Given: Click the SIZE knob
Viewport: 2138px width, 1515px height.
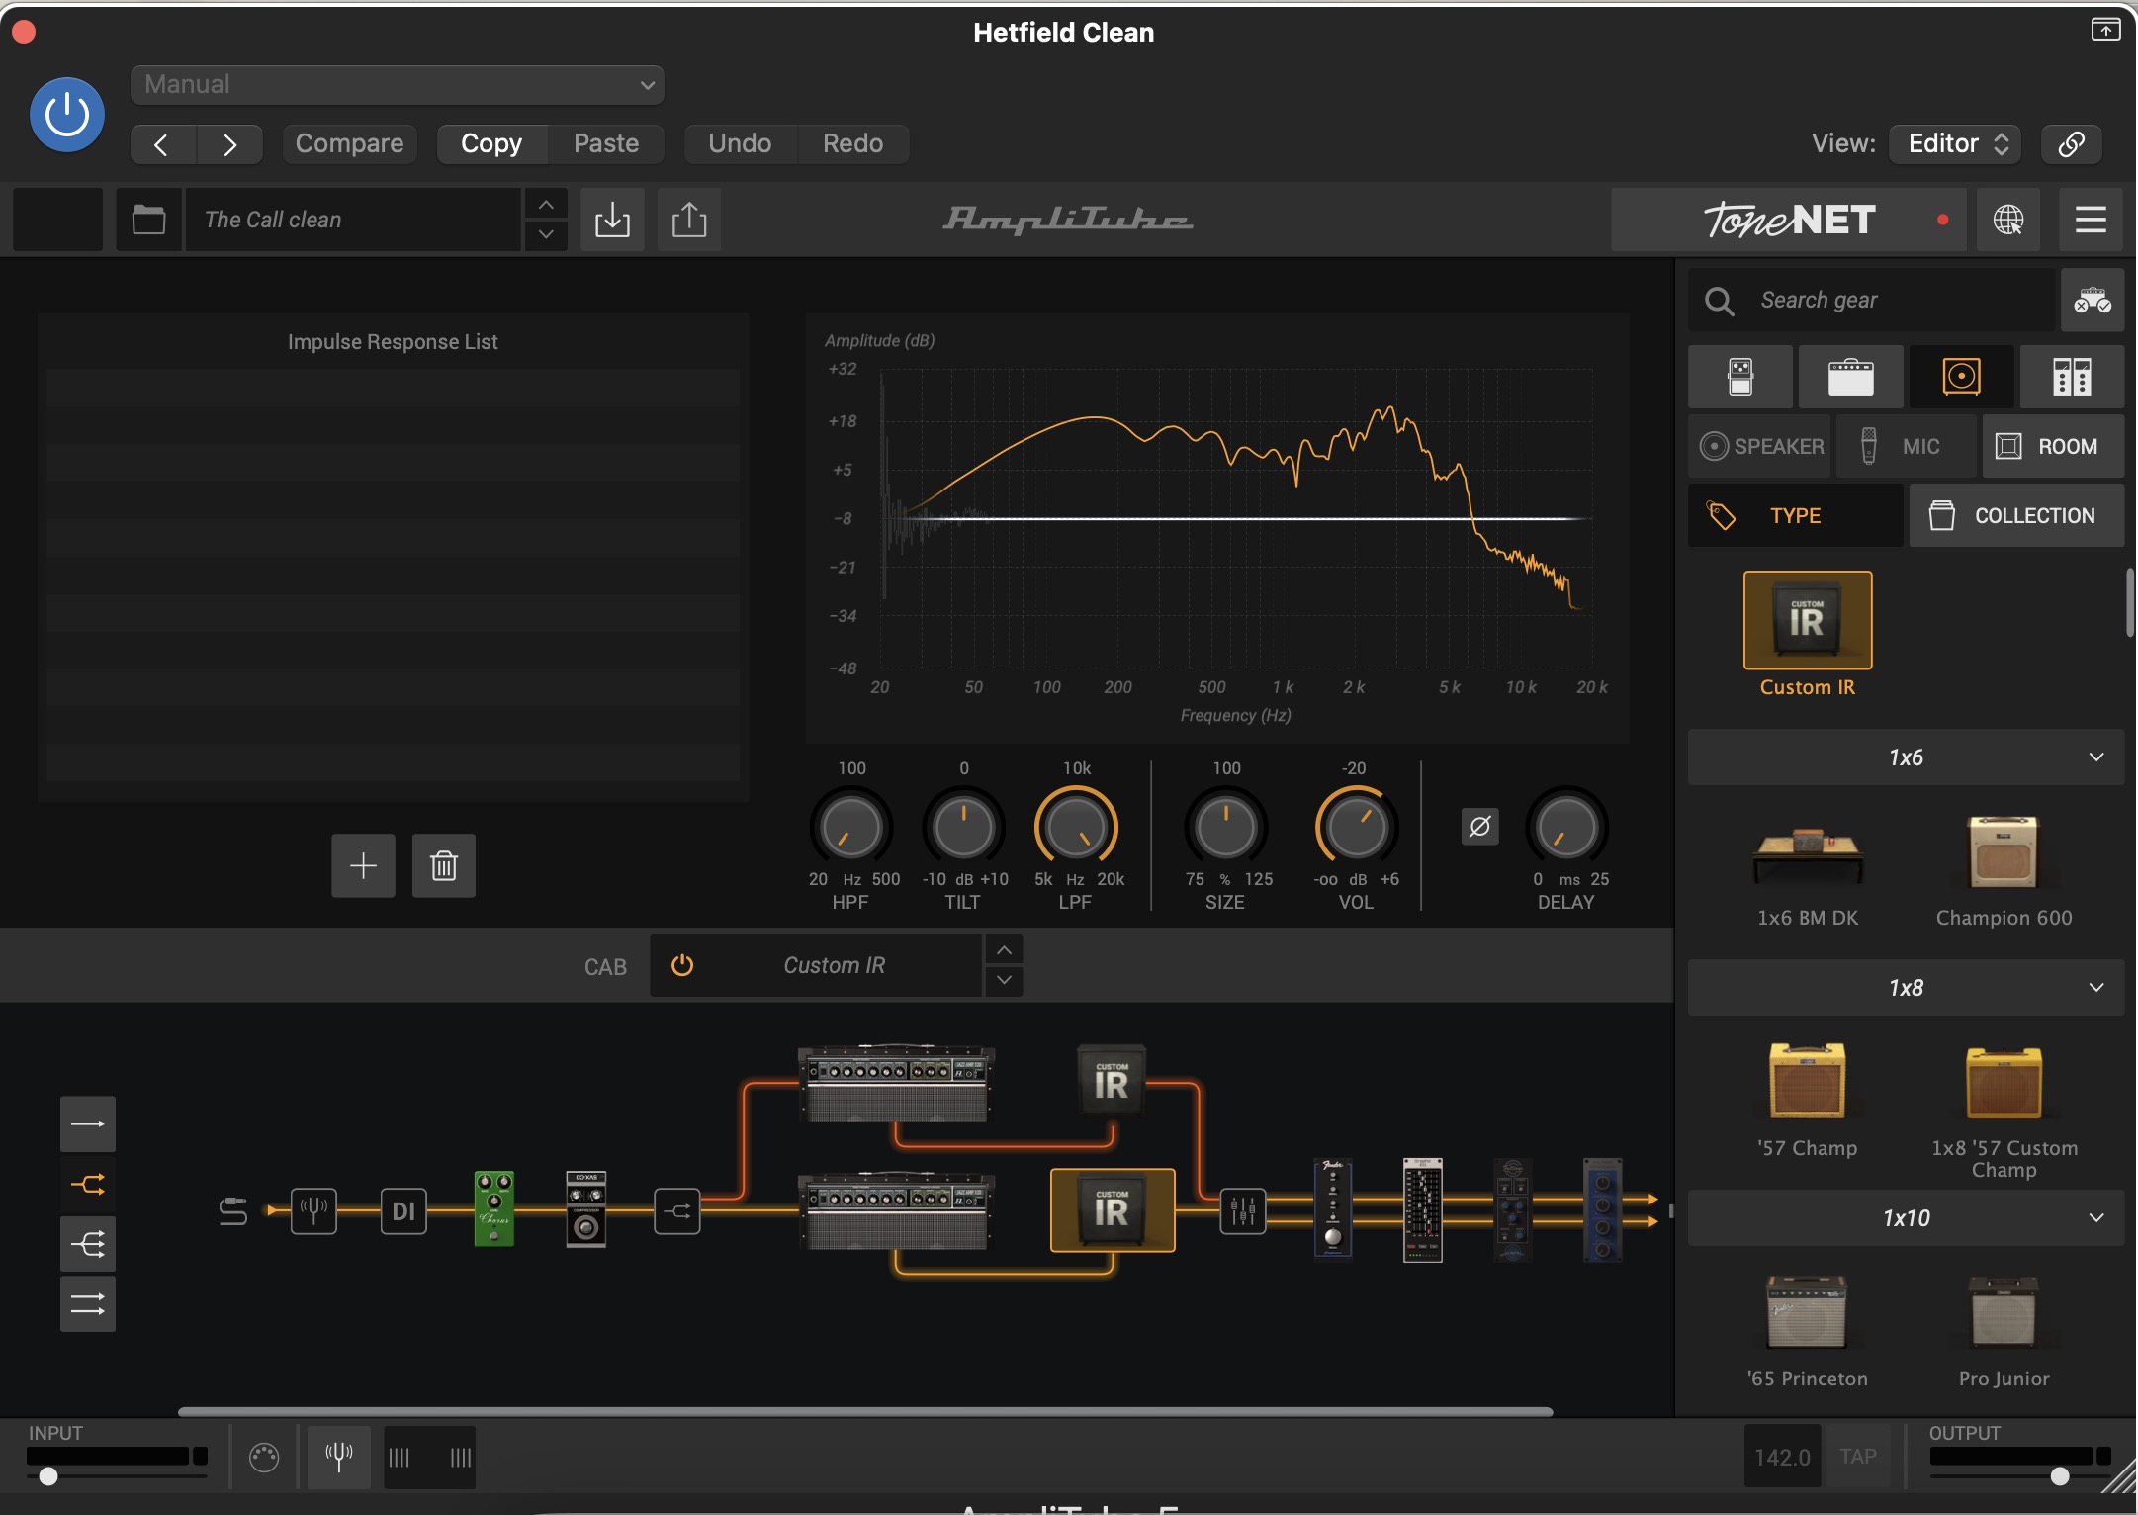Looking at the screenshot, I should point(1226,828).
